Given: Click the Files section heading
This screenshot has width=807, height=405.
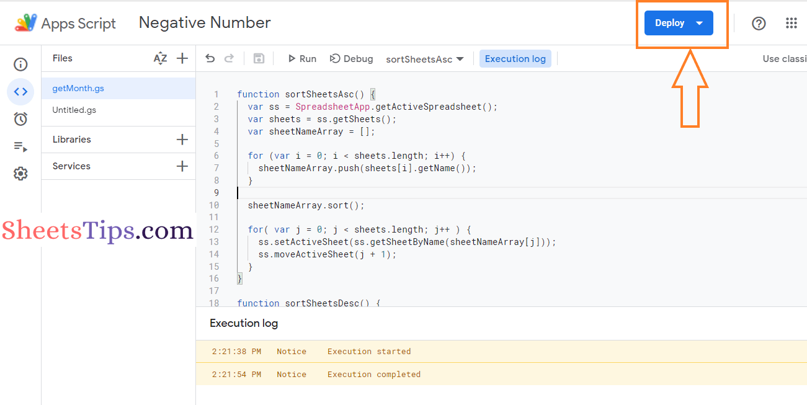Looking at the screenshot, I should (x=63, y=58).
